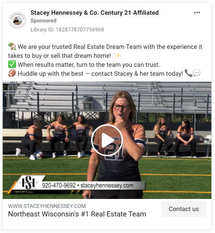Screen dimensions: 215x233
Task: Select the Library ID number text
Action: coord(80,30)
